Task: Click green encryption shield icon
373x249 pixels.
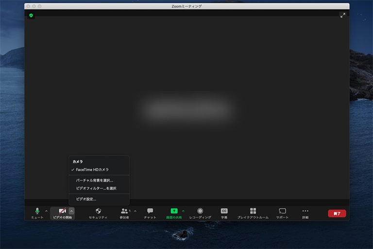Action: (x=31, y=16)
